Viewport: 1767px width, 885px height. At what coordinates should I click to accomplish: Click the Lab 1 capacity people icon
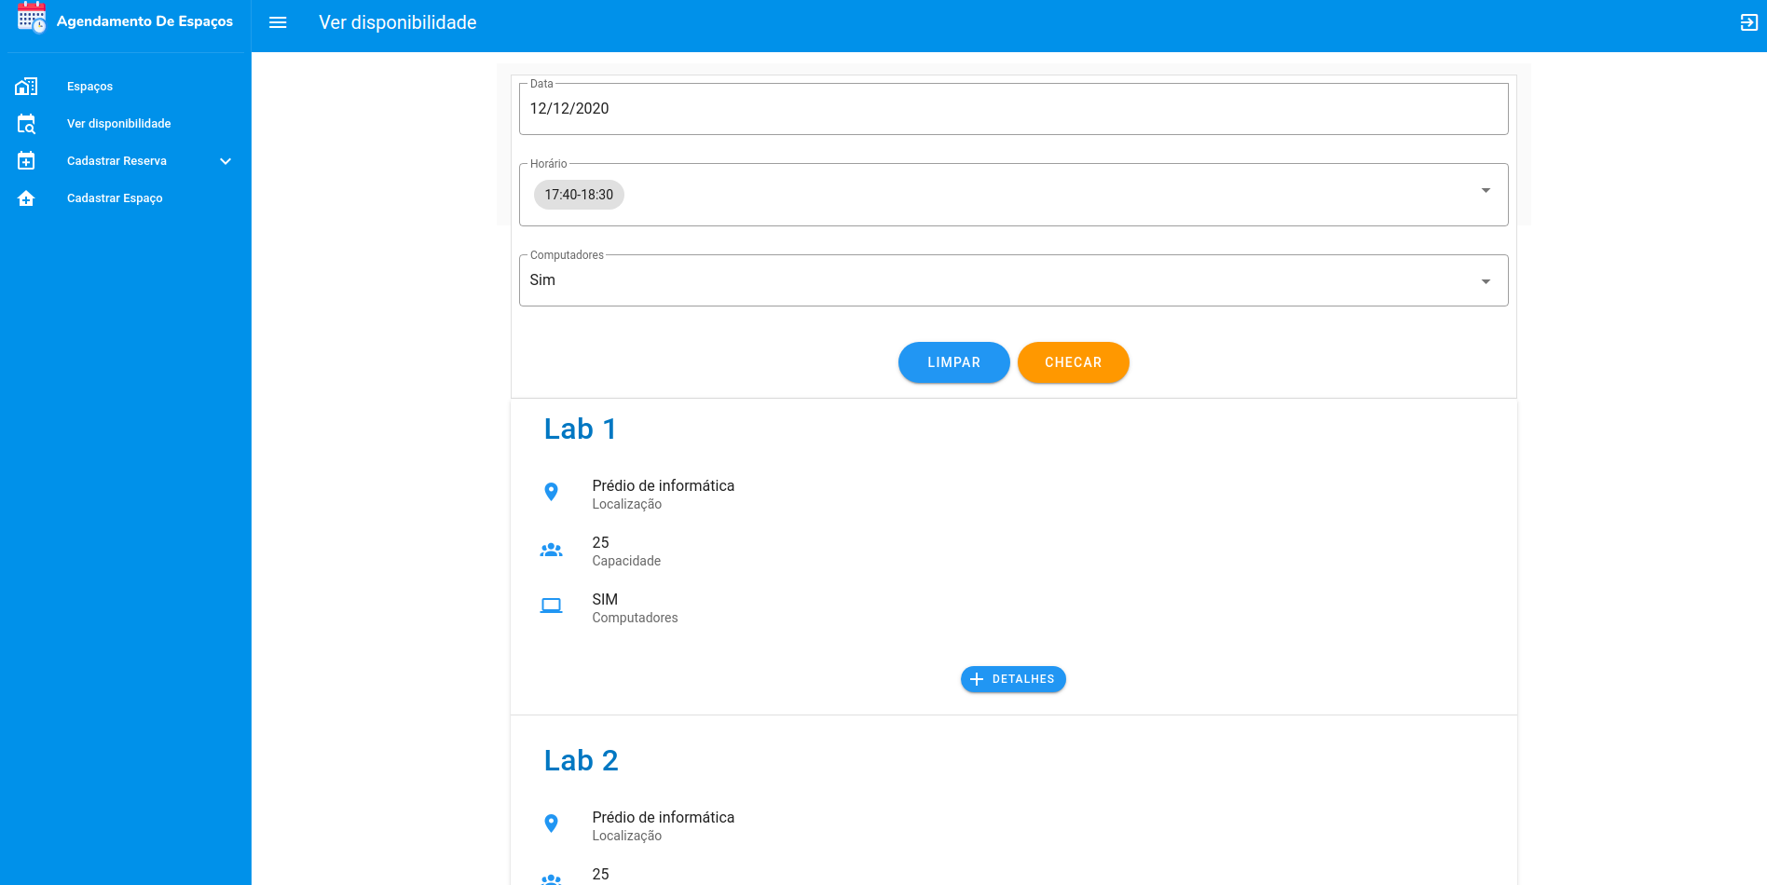pyautogui.click(x=551, y=550)
